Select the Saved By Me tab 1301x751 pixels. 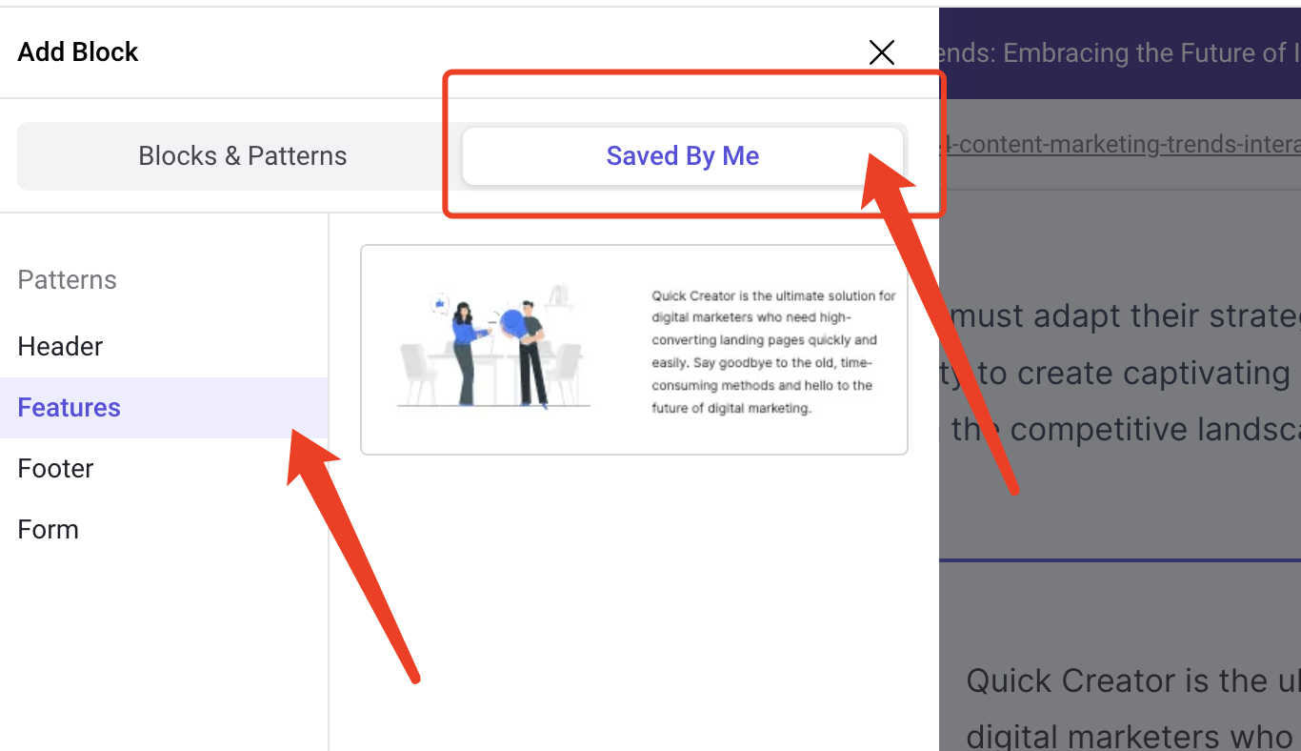(x=683, y=156)
